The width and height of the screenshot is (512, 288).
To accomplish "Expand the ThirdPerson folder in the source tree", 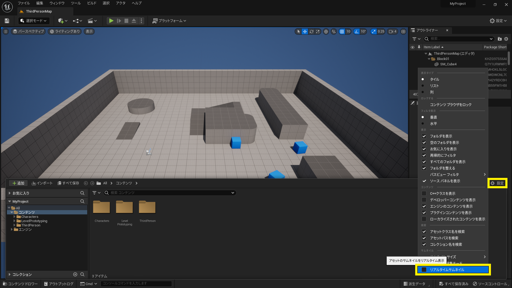I will pyautogui.click(x=15, y=225).
